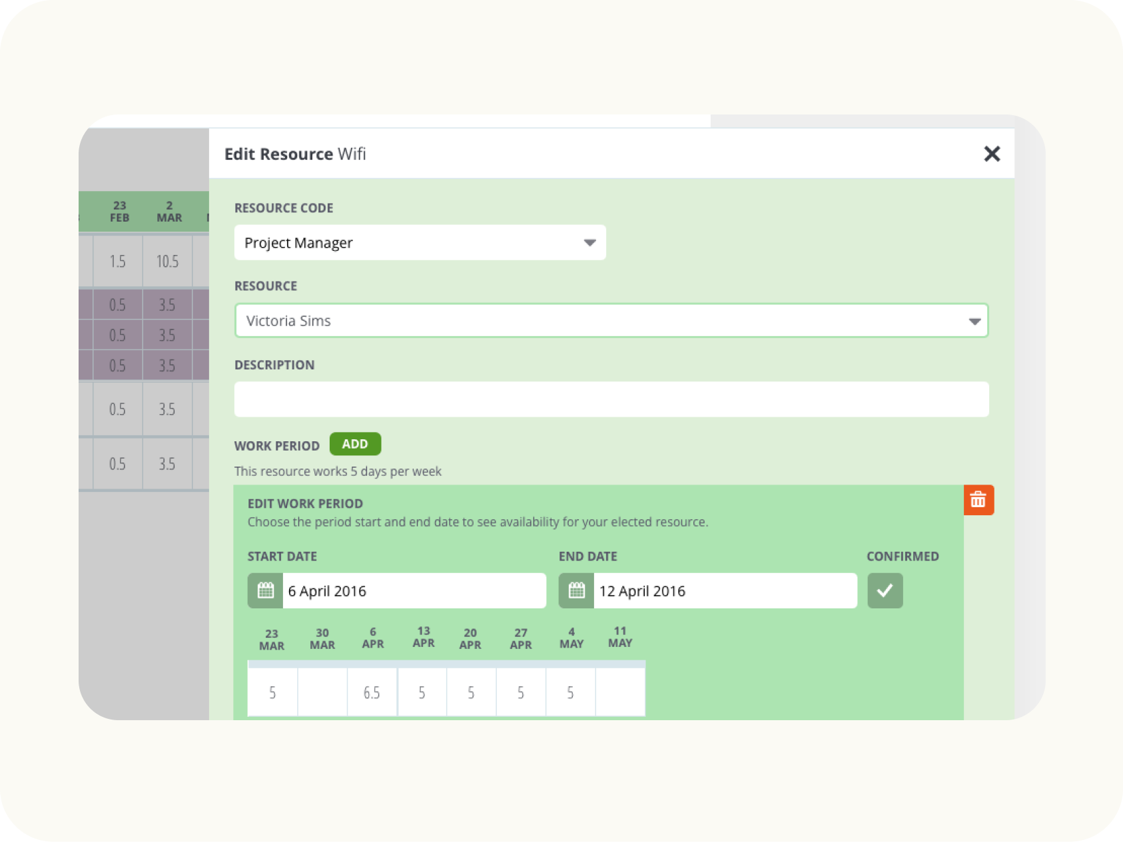Add a new work period
Screen dimensions: 1123x842
[355, 444]
